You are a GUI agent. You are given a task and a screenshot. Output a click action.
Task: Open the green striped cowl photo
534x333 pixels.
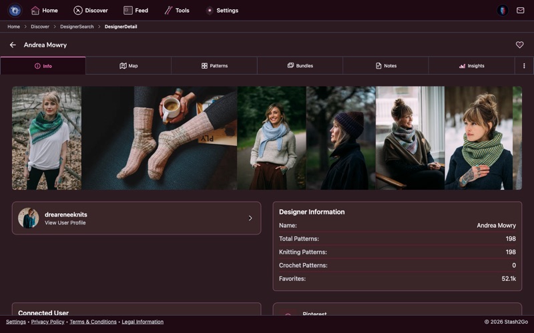pyautogui.click(x=479, y=138)
